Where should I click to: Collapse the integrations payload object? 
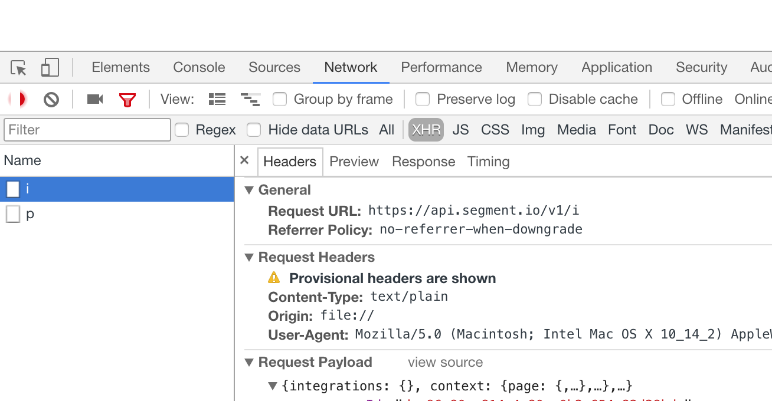pos(273,386)
